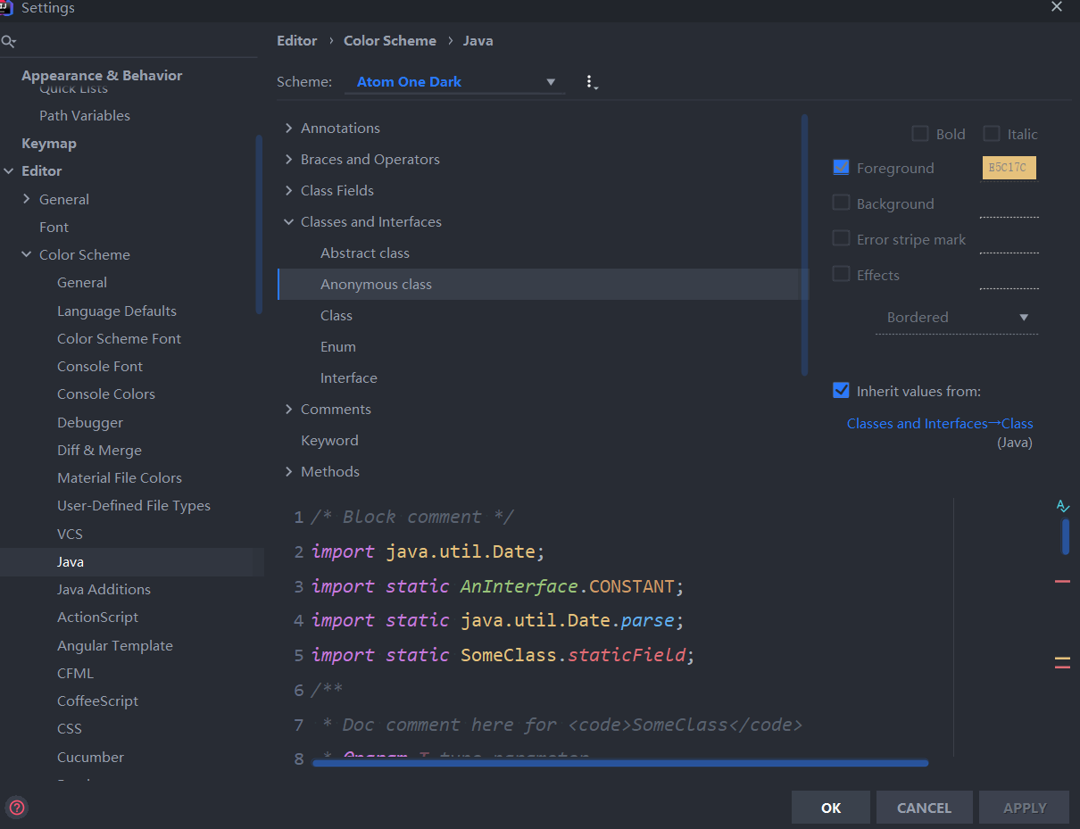Click Color Scheme in the breadcrumb
1080x829 pixels.
pos(390,41)
